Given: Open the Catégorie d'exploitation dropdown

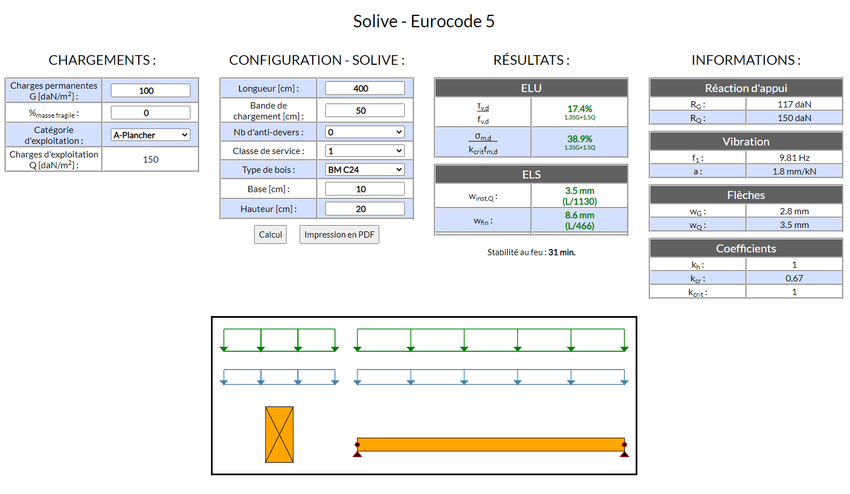Looking at the screenshot, I should [x=151, y=135].
